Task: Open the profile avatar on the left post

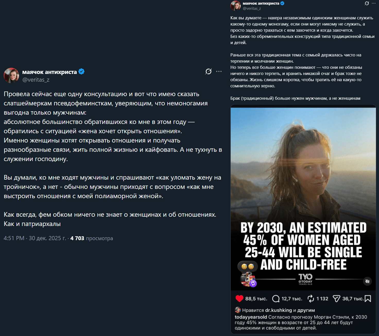Action: click(11, 75)
